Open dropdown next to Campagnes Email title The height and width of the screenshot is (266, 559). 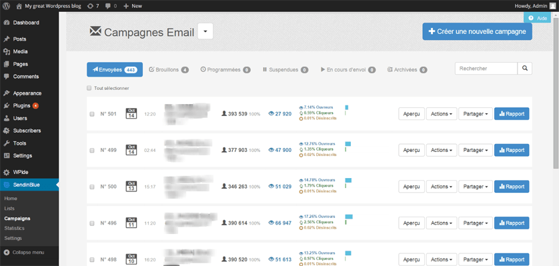(205, 31)
